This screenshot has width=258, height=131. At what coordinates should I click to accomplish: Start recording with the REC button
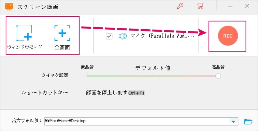click(x=228, y=36)
